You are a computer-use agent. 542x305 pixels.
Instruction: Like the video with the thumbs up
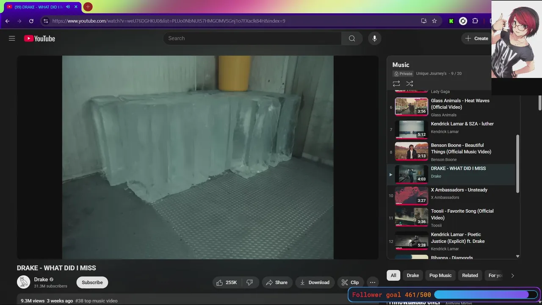(227, 283)
